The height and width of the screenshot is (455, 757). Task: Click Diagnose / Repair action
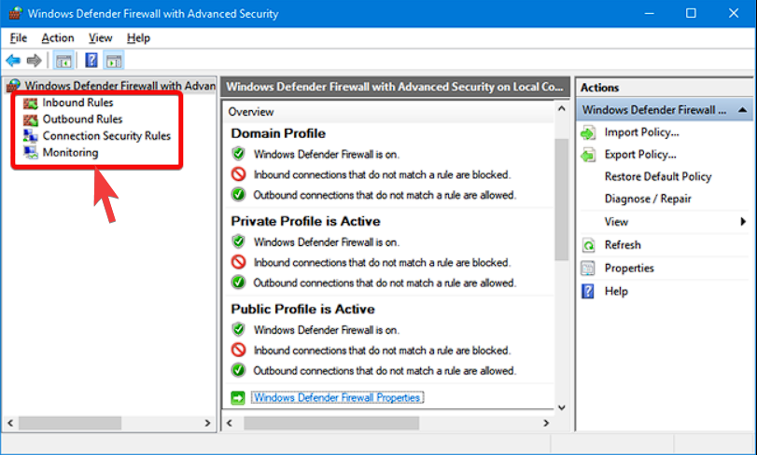click(x=646, y=200)
